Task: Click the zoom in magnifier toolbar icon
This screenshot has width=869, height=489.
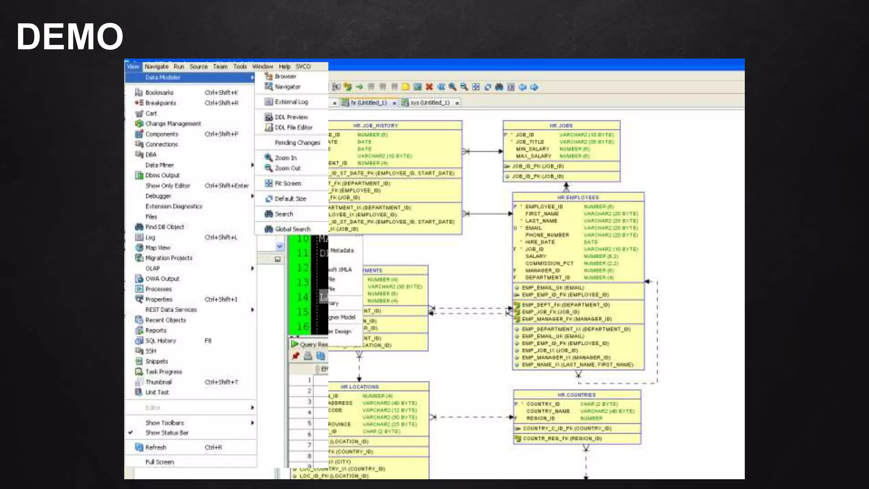Action: point(452,87)
